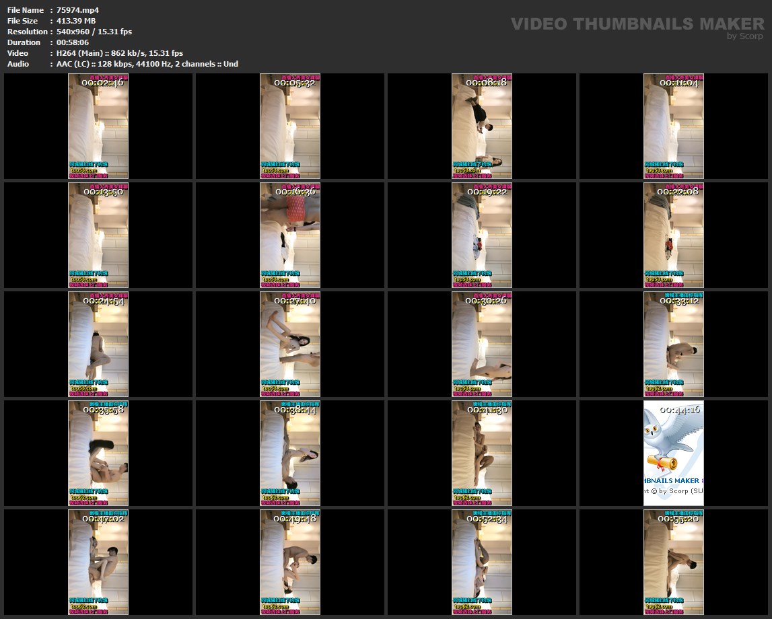Select the file name 75974.mp4 text
Image resolution: width=772 pixels, height=619 pixels.
point(78,10)
